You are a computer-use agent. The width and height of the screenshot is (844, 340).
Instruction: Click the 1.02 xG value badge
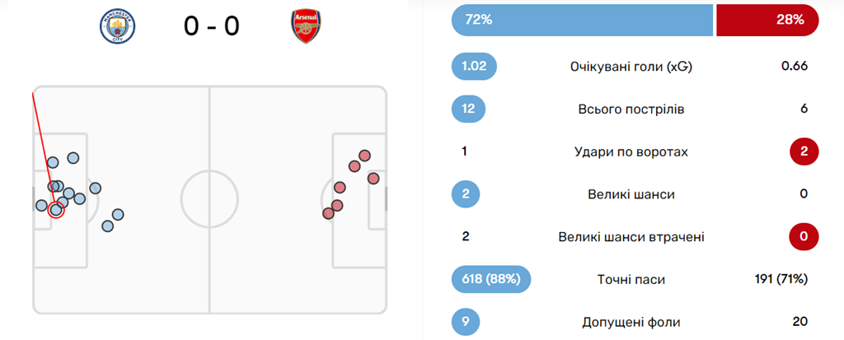click(475, 66)
